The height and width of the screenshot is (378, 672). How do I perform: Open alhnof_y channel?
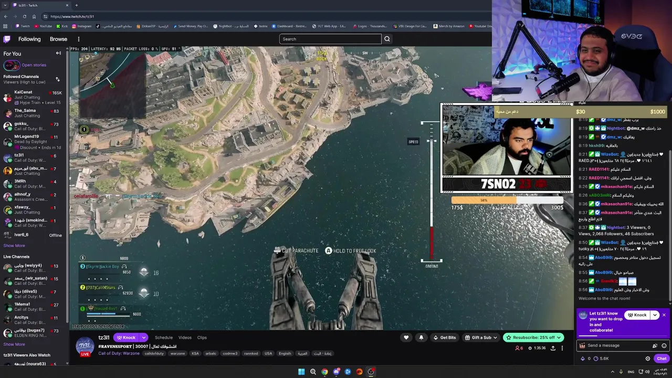click(32, 197)
